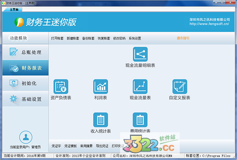Click 凭证模板 in the bottom shortcut bar
The height and width of the screenshot is (160, 237).
click(71, 146)
